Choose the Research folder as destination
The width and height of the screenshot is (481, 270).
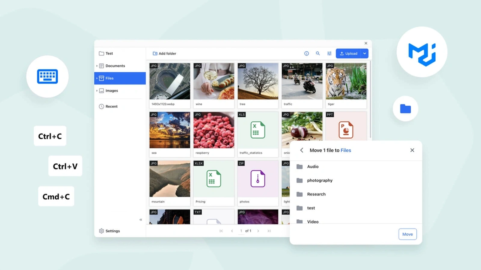pos(356,194)
